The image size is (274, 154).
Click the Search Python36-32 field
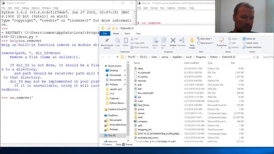point(268,57)
